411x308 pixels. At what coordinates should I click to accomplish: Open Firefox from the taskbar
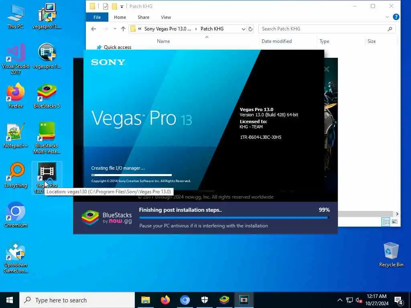pyautogui.click(x=165, y=300)
